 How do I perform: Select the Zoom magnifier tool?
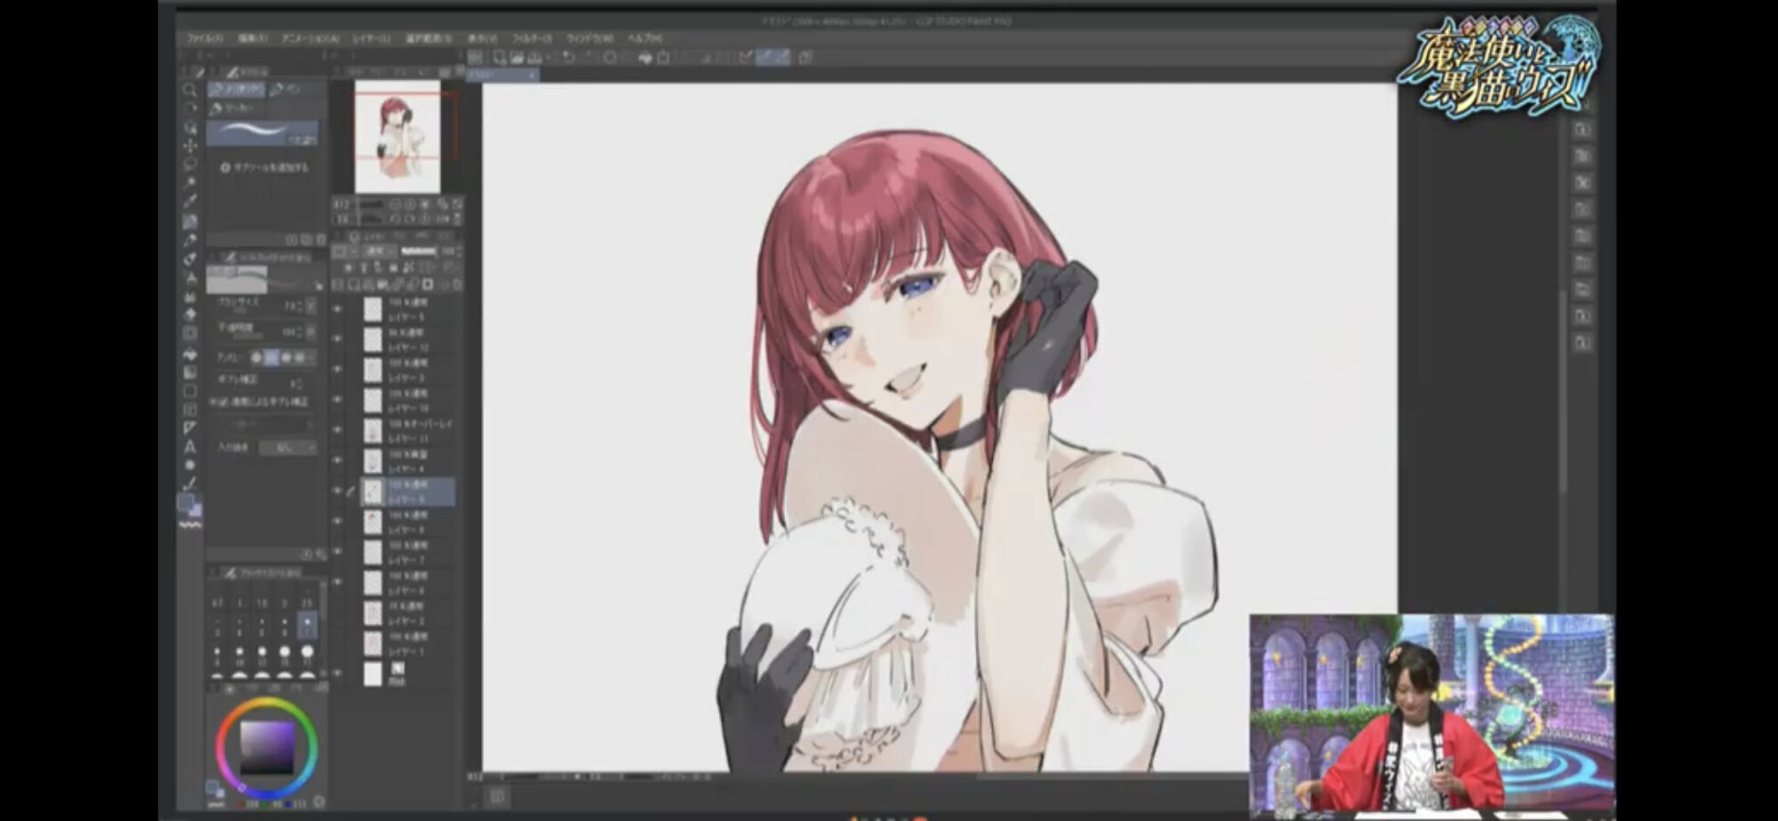pyautogui.click(x=189, y=90)
